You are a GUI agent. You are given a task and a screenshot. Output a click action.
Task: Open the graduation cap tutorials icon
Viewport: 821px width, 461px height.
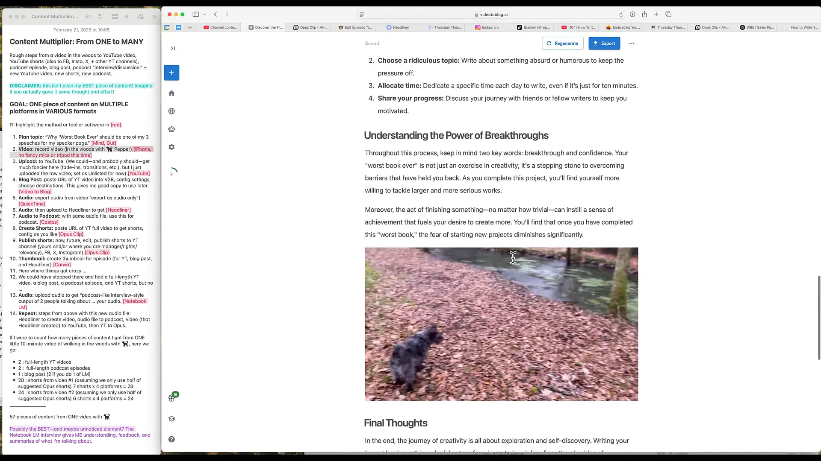(171, 419)
